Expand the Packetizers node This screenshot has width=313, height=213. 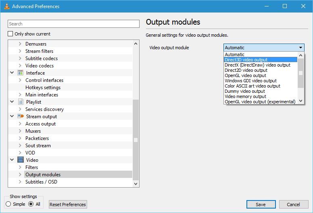pyautogui.click(x=20, y=138)
